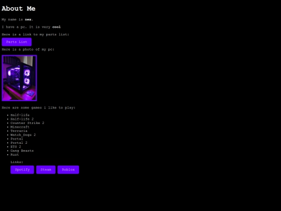Click the purple PC photo thumbnail
Image resolution: width=281 pixels, height=211 pixels.
click(19, 78)
